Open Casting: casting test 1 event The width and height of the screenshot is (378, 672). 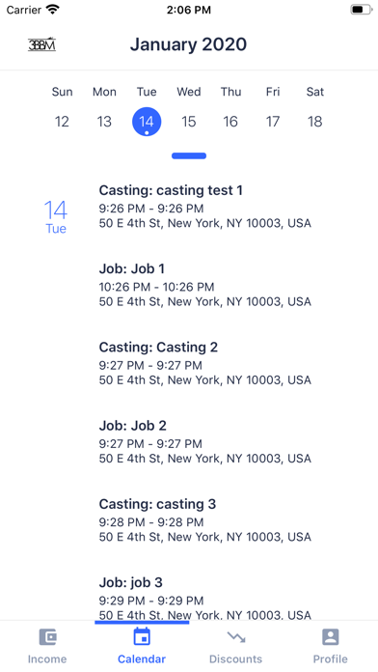pos(205,207)
